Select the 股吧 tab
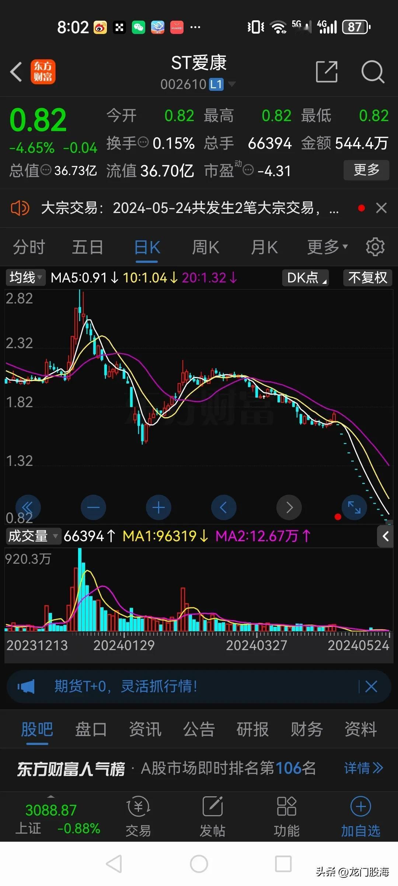 click(x=37, y=729)
